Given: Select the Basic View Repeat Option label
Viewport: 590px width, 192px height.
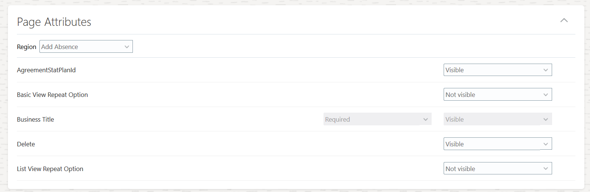Looking at the screenshot, I should click(52, 95).
